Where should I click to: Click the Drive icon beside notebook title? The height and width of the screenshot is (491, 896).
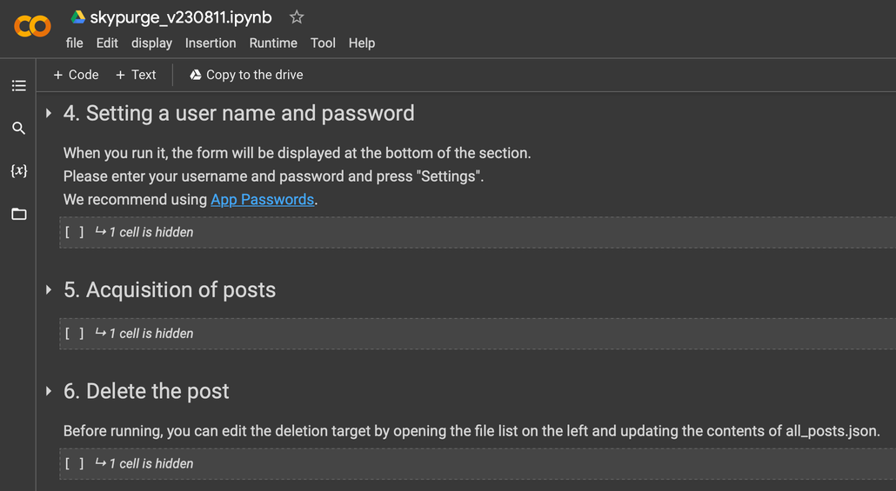coord(77,17)
